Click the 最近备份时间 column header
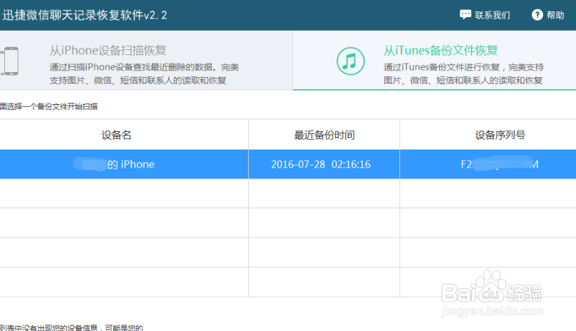The height and width of the screenshot is (331, 576). pyautogui.click(x=324, y=135)
